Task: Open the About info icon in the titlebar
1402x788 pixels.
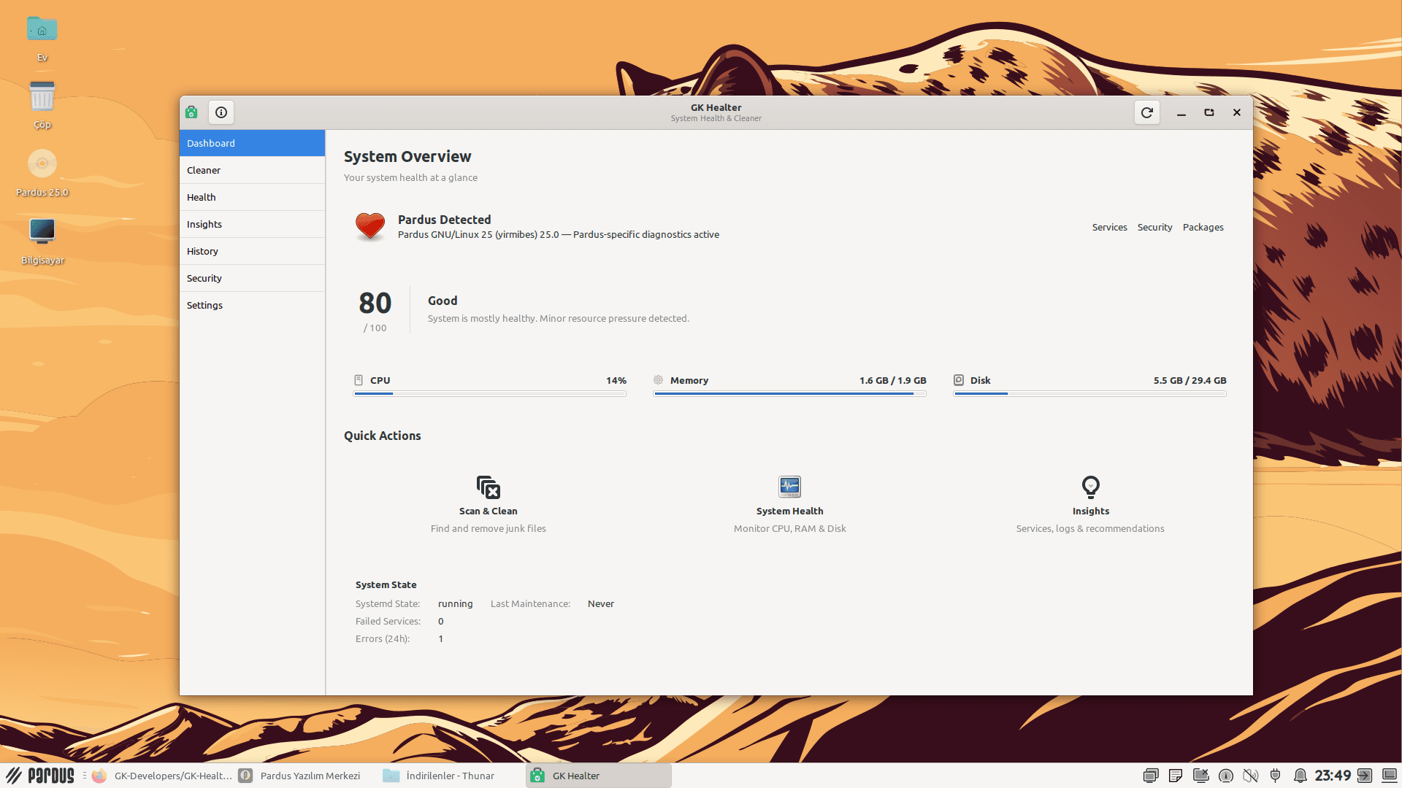Action: point(221,112)
